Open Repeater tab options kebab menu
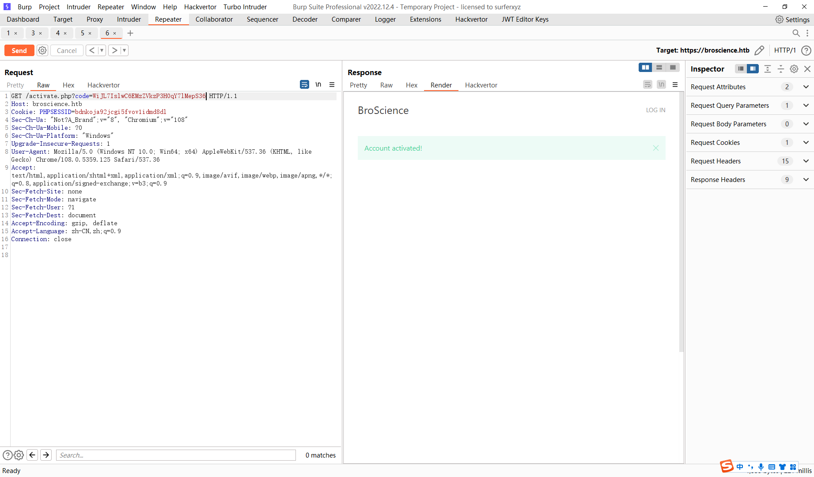Image resolution: width=814 pixels, height=477 pixels. pos(807,33)
